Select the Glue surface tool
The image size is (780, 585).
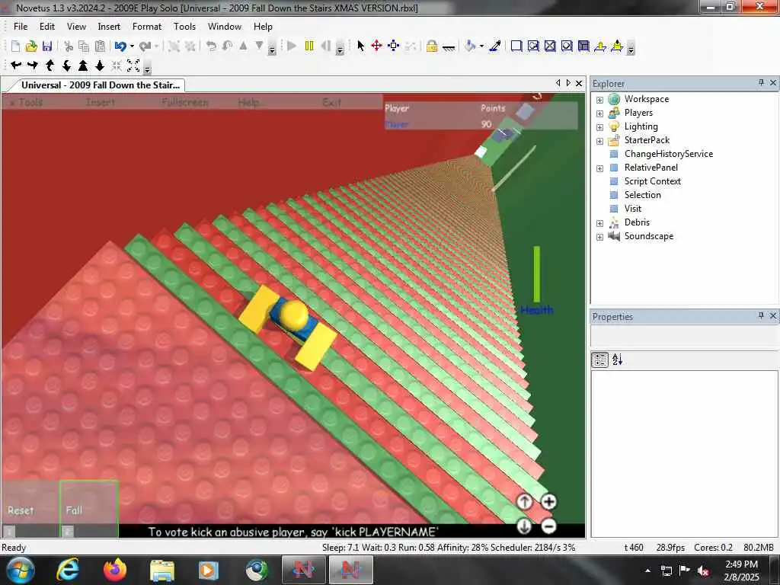click(x=533, y=46)
